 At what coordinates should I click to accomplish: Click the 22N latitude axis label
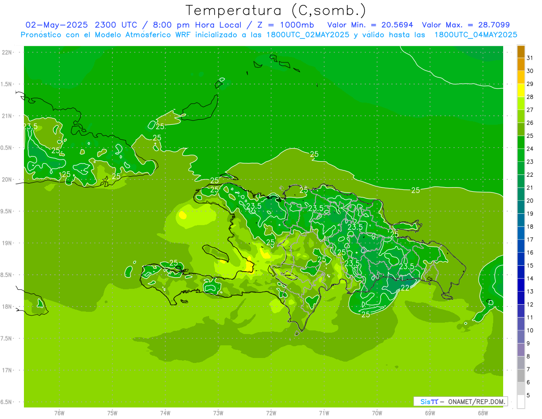point(8,52)
